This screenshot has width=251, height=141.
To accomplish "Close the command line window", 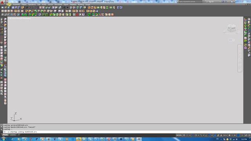I will click(x=2, y=127).
